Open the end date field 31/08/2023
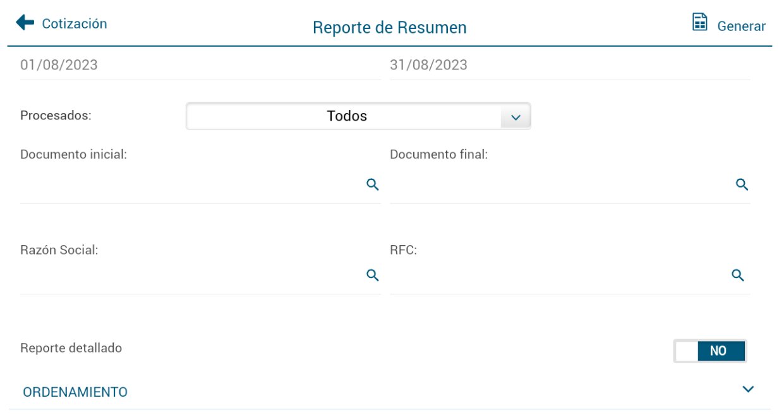Image resolution: width=779 pixels, height=415 pixels. pyautogui.click(x=570, y=64)
